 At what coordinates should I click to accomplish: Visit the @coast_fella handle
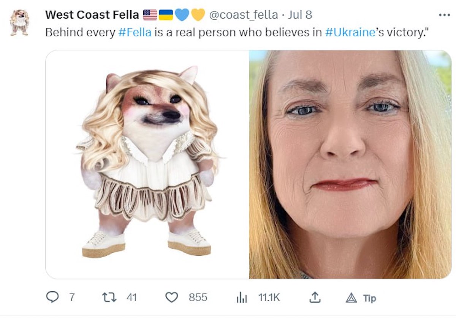(x=243, y=15)
